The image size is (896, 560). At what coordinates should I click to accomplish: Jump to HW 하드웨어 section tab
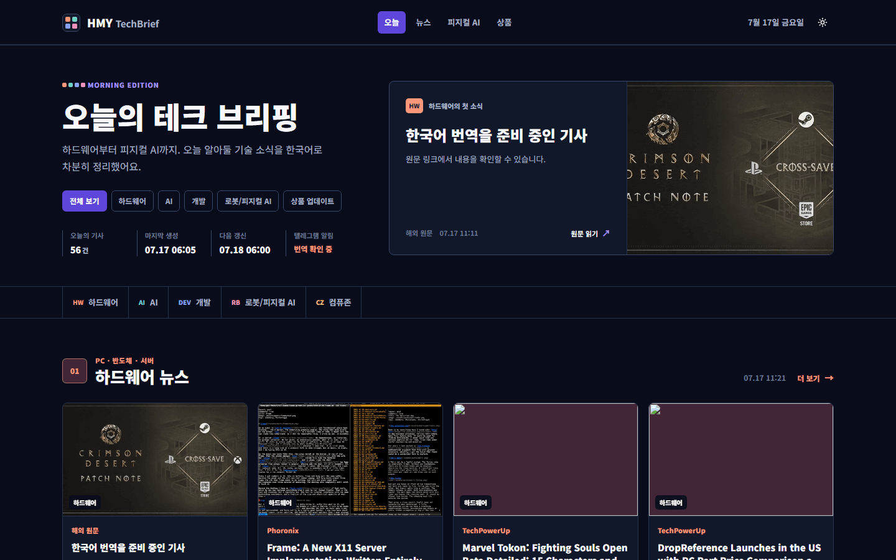[x=95, y=302]
